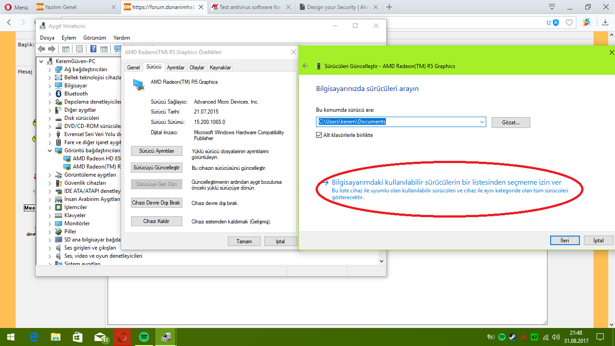The width and height of the screenshot is (615, 346).
Task: Expand the Disk sürücüleri node
Action: [50, 118]
